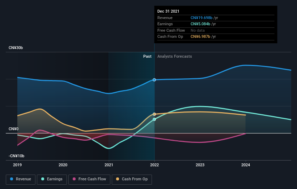Screen dimensions: 297x189
Task: Click the 2020 x-axis label
Action: click(63, 165)
